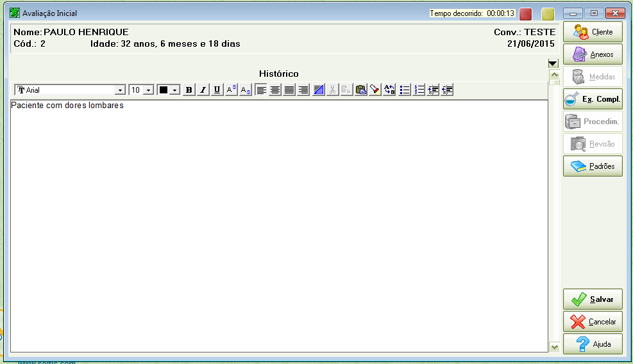Open the font color picker swatch
The image size is (633, 364).
coord(164,90)
